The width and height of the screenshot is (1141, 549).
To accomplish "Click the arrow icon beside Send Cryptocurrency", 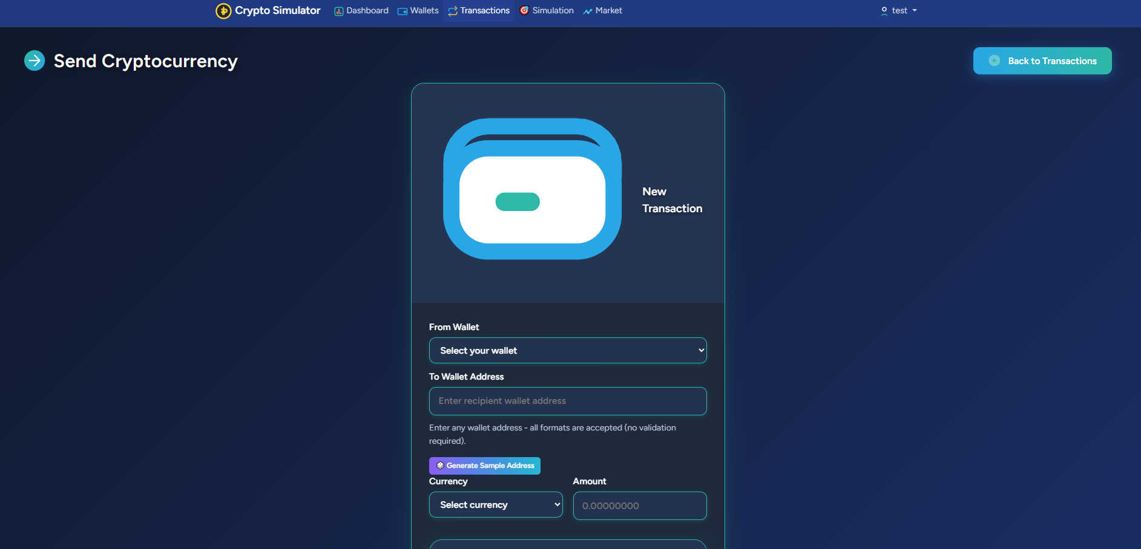I will point(35,60).
